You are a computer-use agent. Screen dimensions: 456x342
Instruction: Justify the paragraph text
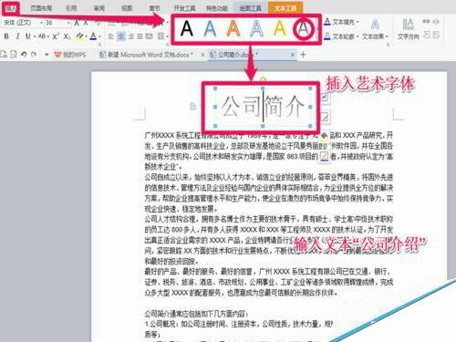[140, 36]
